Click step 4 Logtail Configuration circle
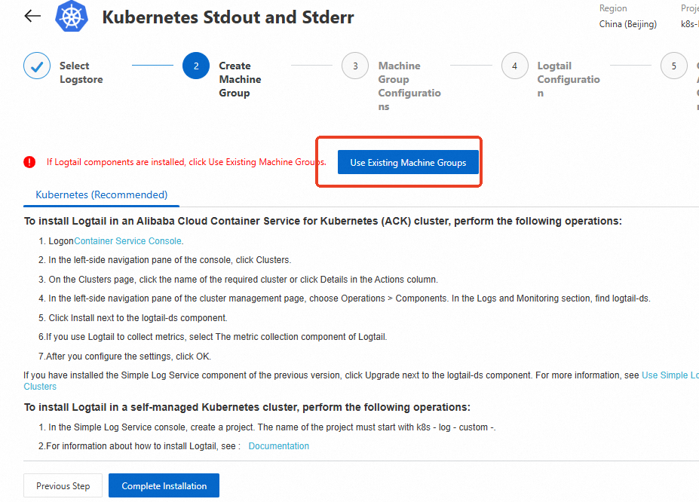 514,66
